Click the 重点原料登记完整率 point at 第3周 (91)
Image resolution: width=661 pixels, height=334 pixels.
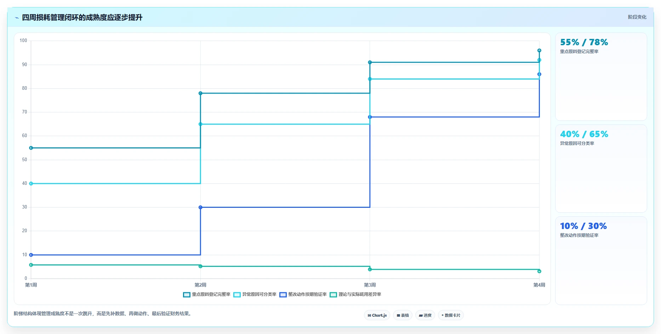(370, 63)
